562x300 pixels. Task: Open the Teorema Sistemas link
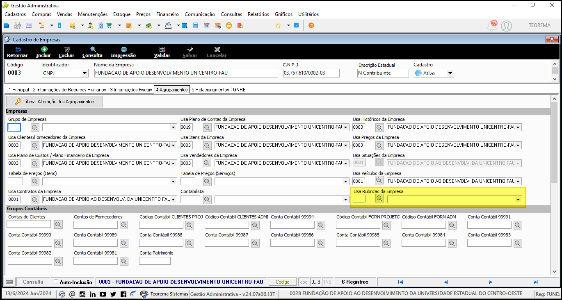click(169, 294)
